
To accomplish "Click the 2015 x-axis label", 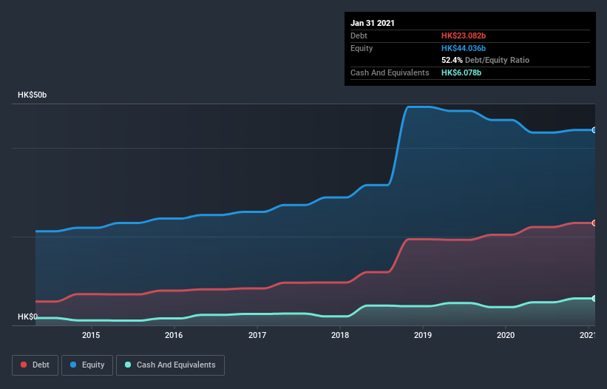I will (91, 335).
